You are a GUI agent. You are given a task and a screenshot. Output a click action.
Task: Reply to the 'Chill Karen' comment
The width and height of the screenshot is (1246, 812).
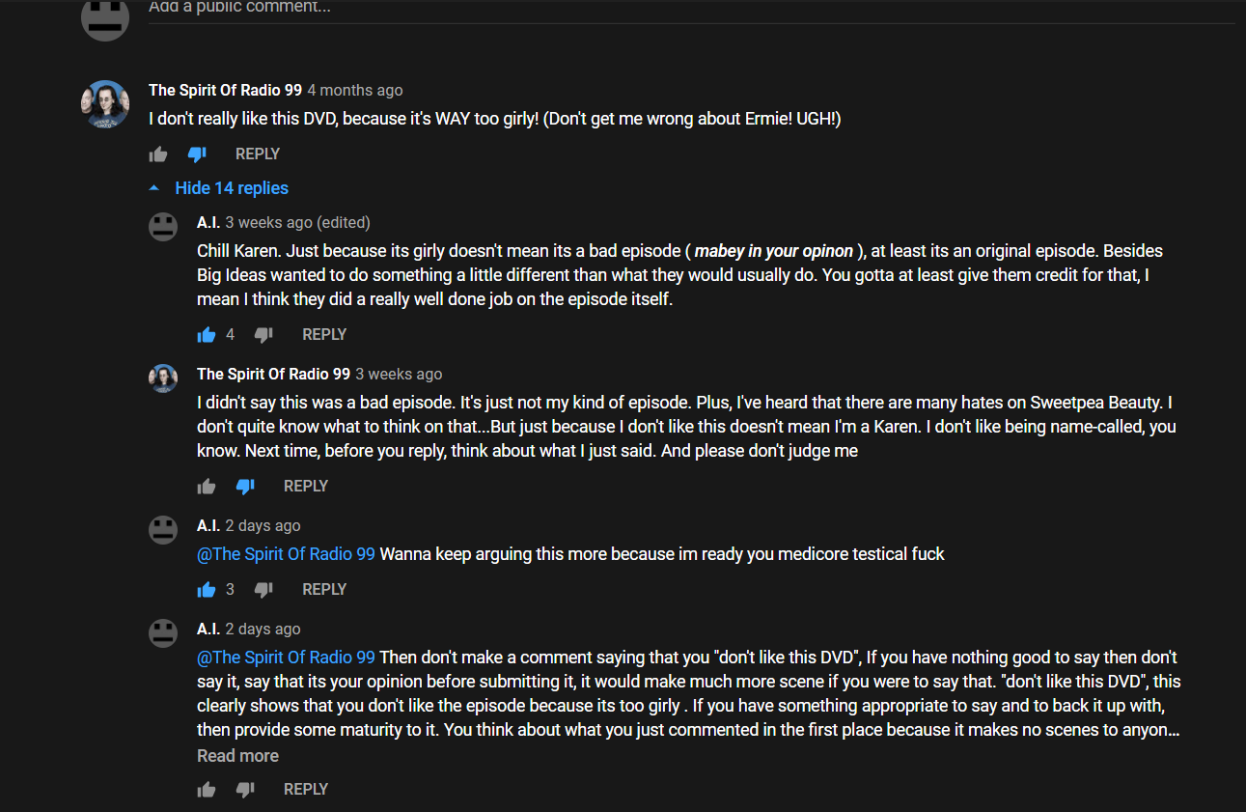coord(324,334)
